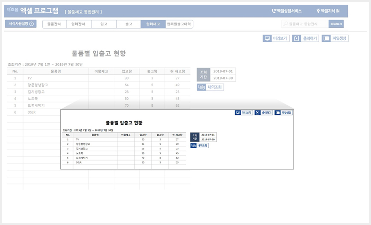Click the start date 2019-07-01 in the main sheet
371x225 pixels.
click(x=223, y=71)
